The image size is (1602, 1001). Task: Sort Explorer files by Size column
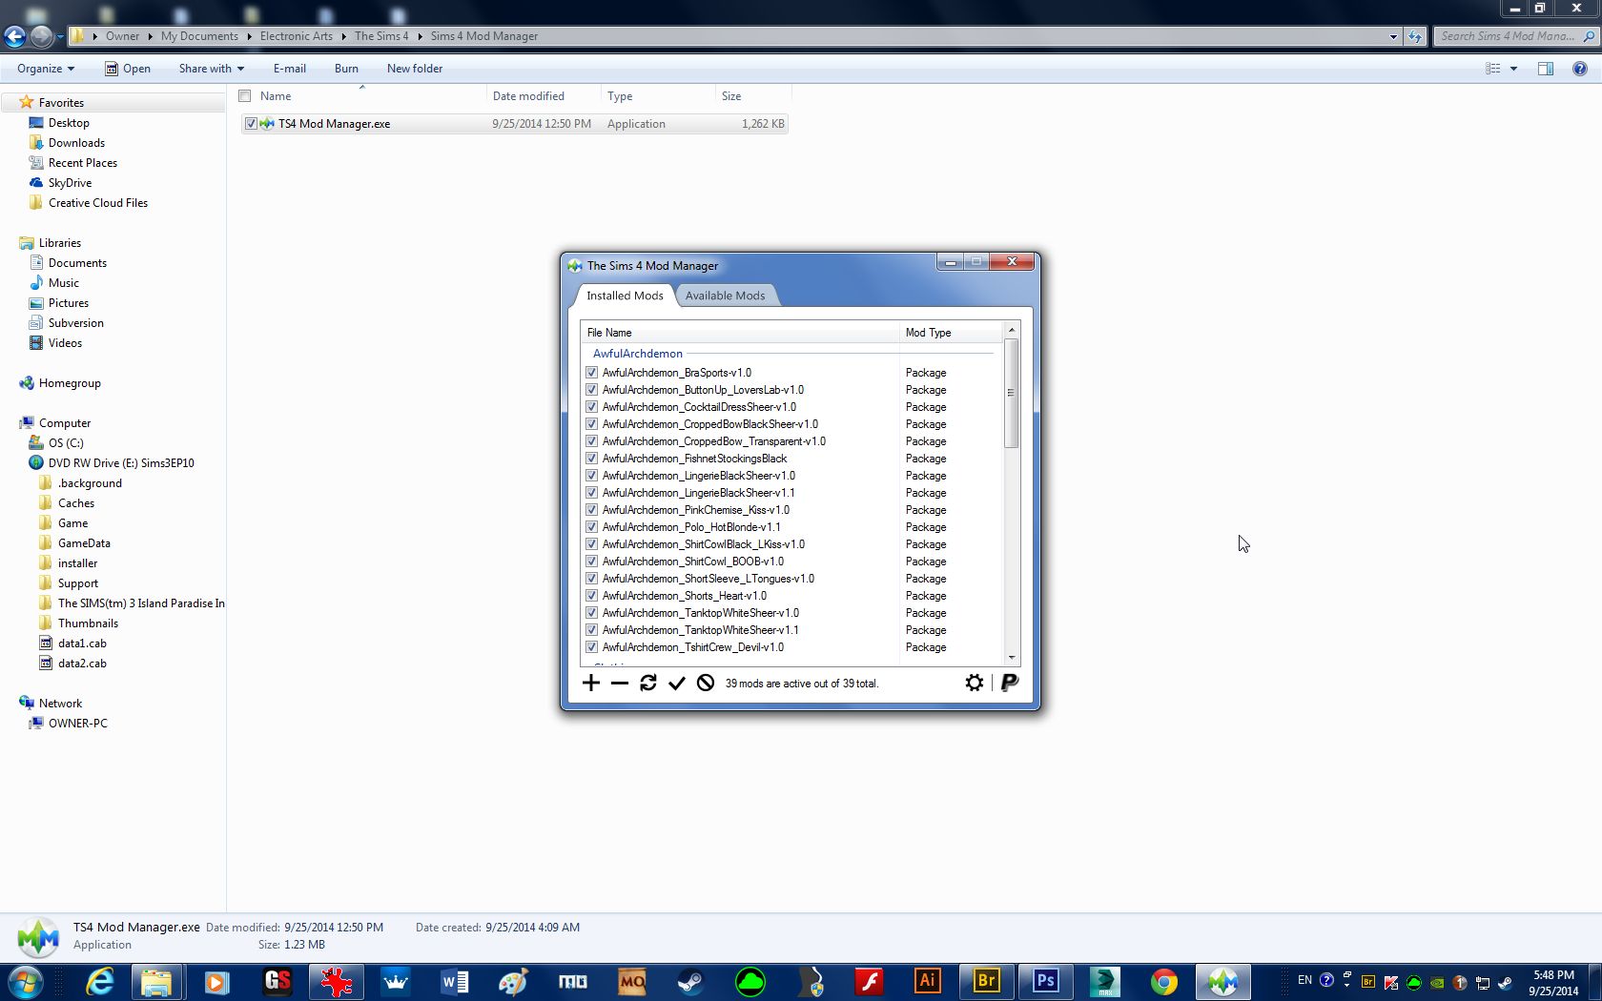[x=753, y=96]
